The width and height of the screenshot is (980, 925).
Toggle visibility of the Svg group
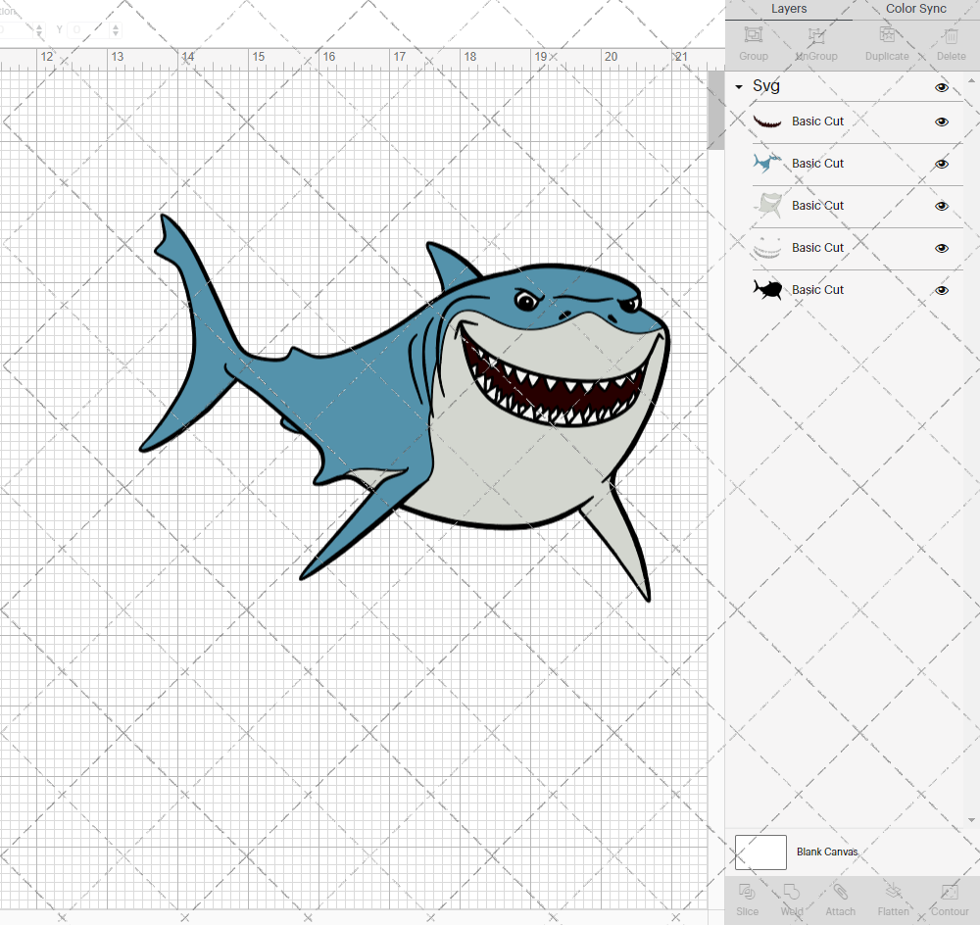(941, 87)
